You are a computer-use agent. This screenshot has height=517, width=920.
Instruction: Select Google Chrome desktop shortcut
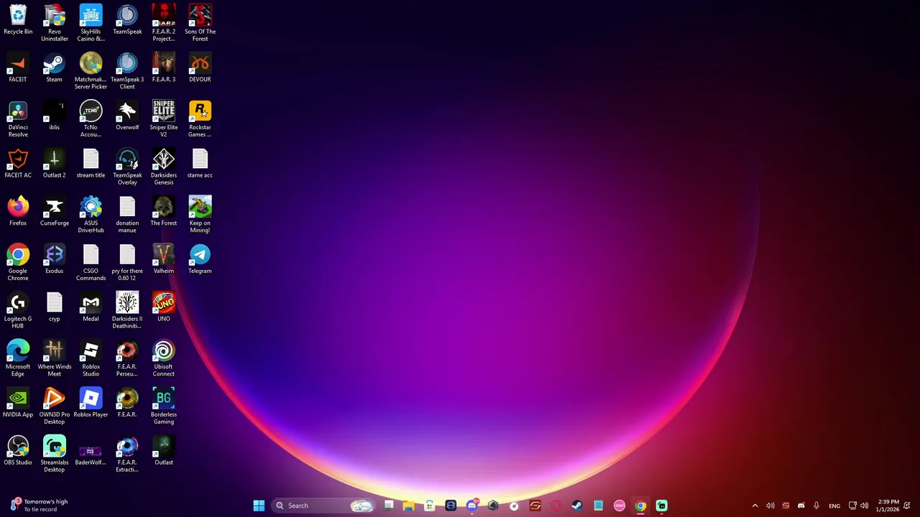pyautogui.click(x=18, y=263)
